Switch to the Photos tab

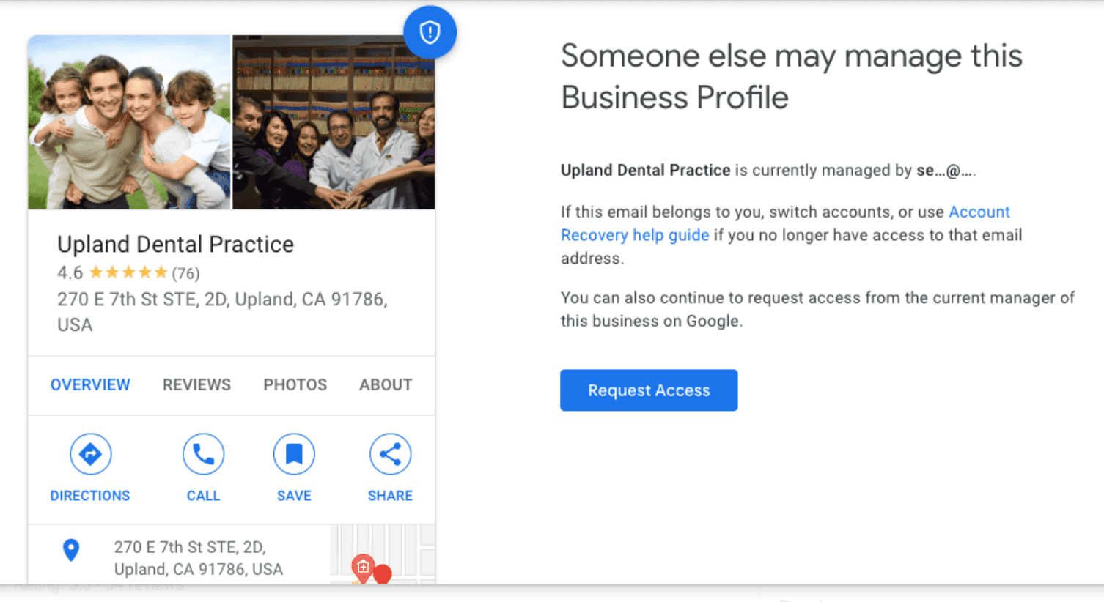click(295, 384)
